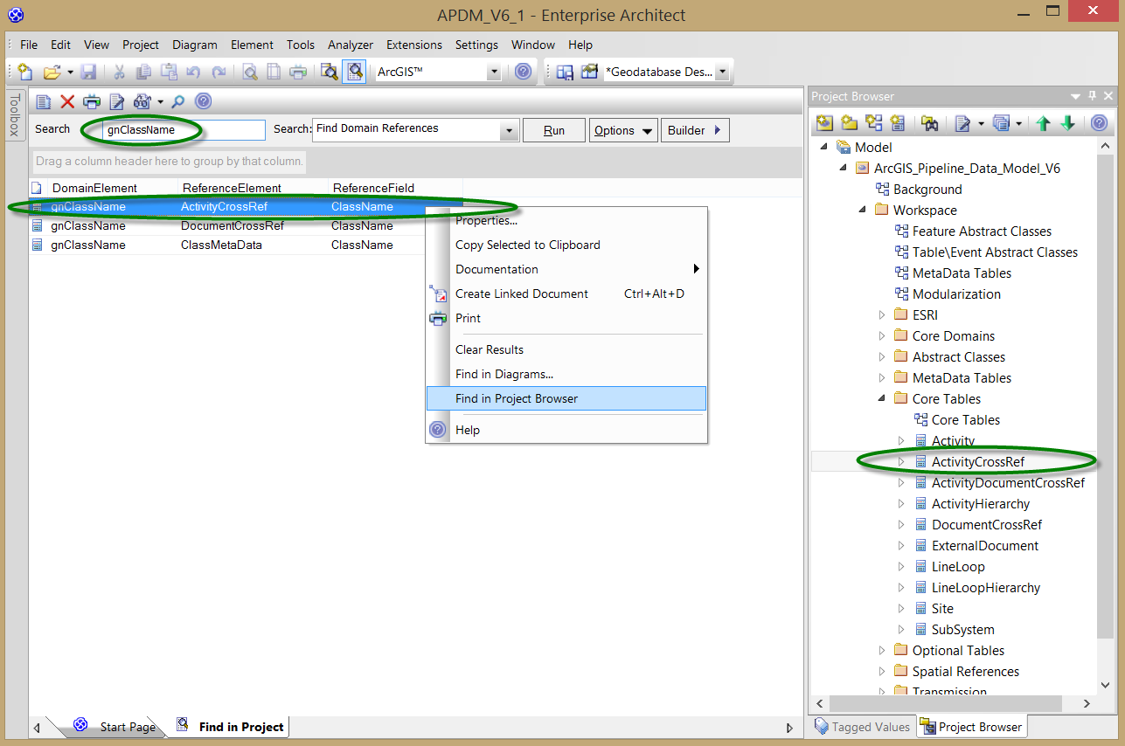Click the green Move Down arrow in Project Browser
The image size is (1125, 746).
[1067, 124]
